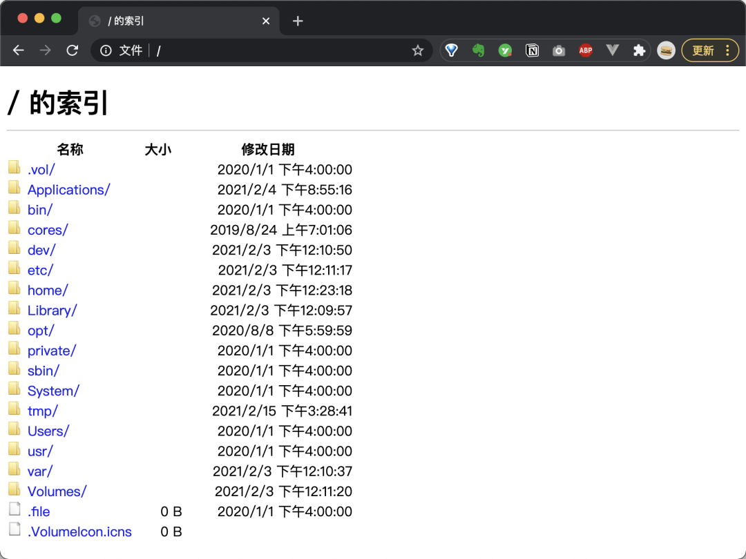746x559 pixels.
Task: Open the Adblock Plus ABP extension
Action: pos(586,50)
